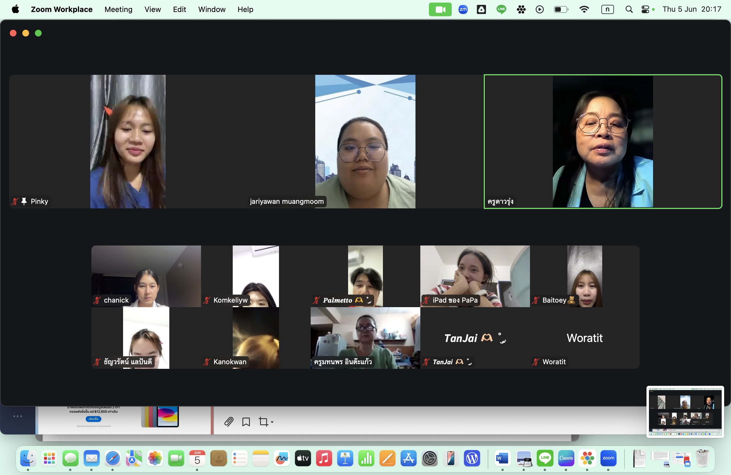The height and width of the screenshot is (475, 731).
Task: Click the LINE icon in the menu bar
Action: [501, 9]
